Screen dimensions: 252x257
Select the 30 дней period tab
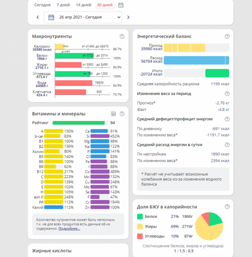click(105, 5)
